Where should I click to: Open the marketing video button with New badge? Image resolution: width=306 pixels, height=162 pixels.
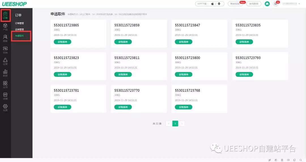235,4
